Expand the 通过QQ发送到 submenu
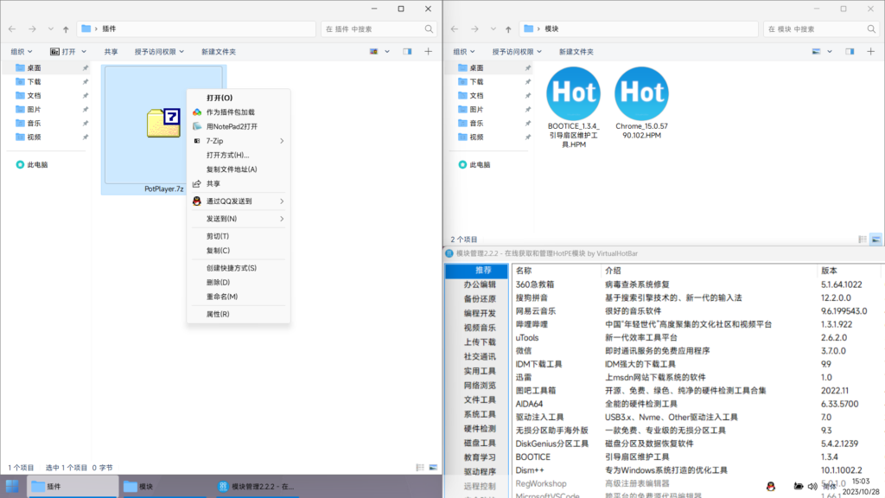Screen dimensions: 885x498 tap(239, 201)
